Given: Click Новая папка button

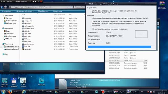Looking at the screenshot, I should (x=57, y=11).
